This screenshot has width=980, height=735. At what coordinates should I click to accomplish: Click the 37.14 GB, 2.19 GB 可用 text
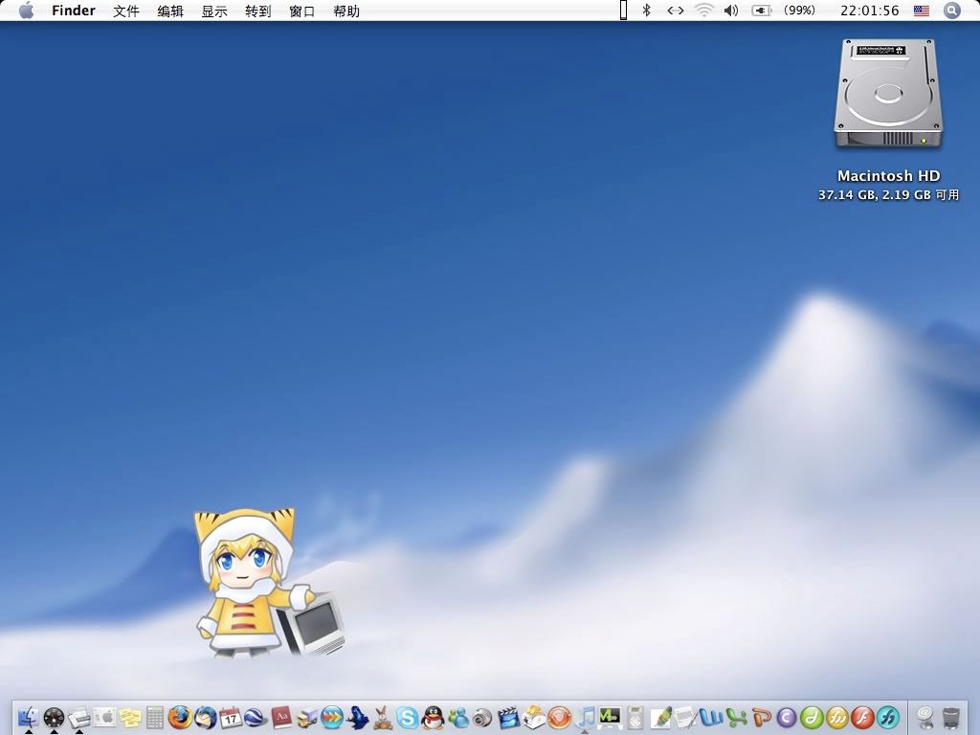click(888, 195)
